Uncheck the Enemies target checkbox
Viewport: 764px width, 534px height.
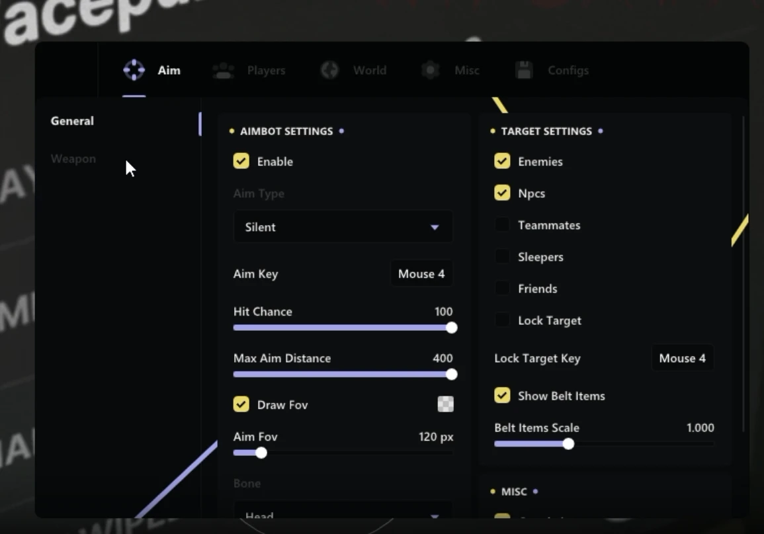(502, 161)
